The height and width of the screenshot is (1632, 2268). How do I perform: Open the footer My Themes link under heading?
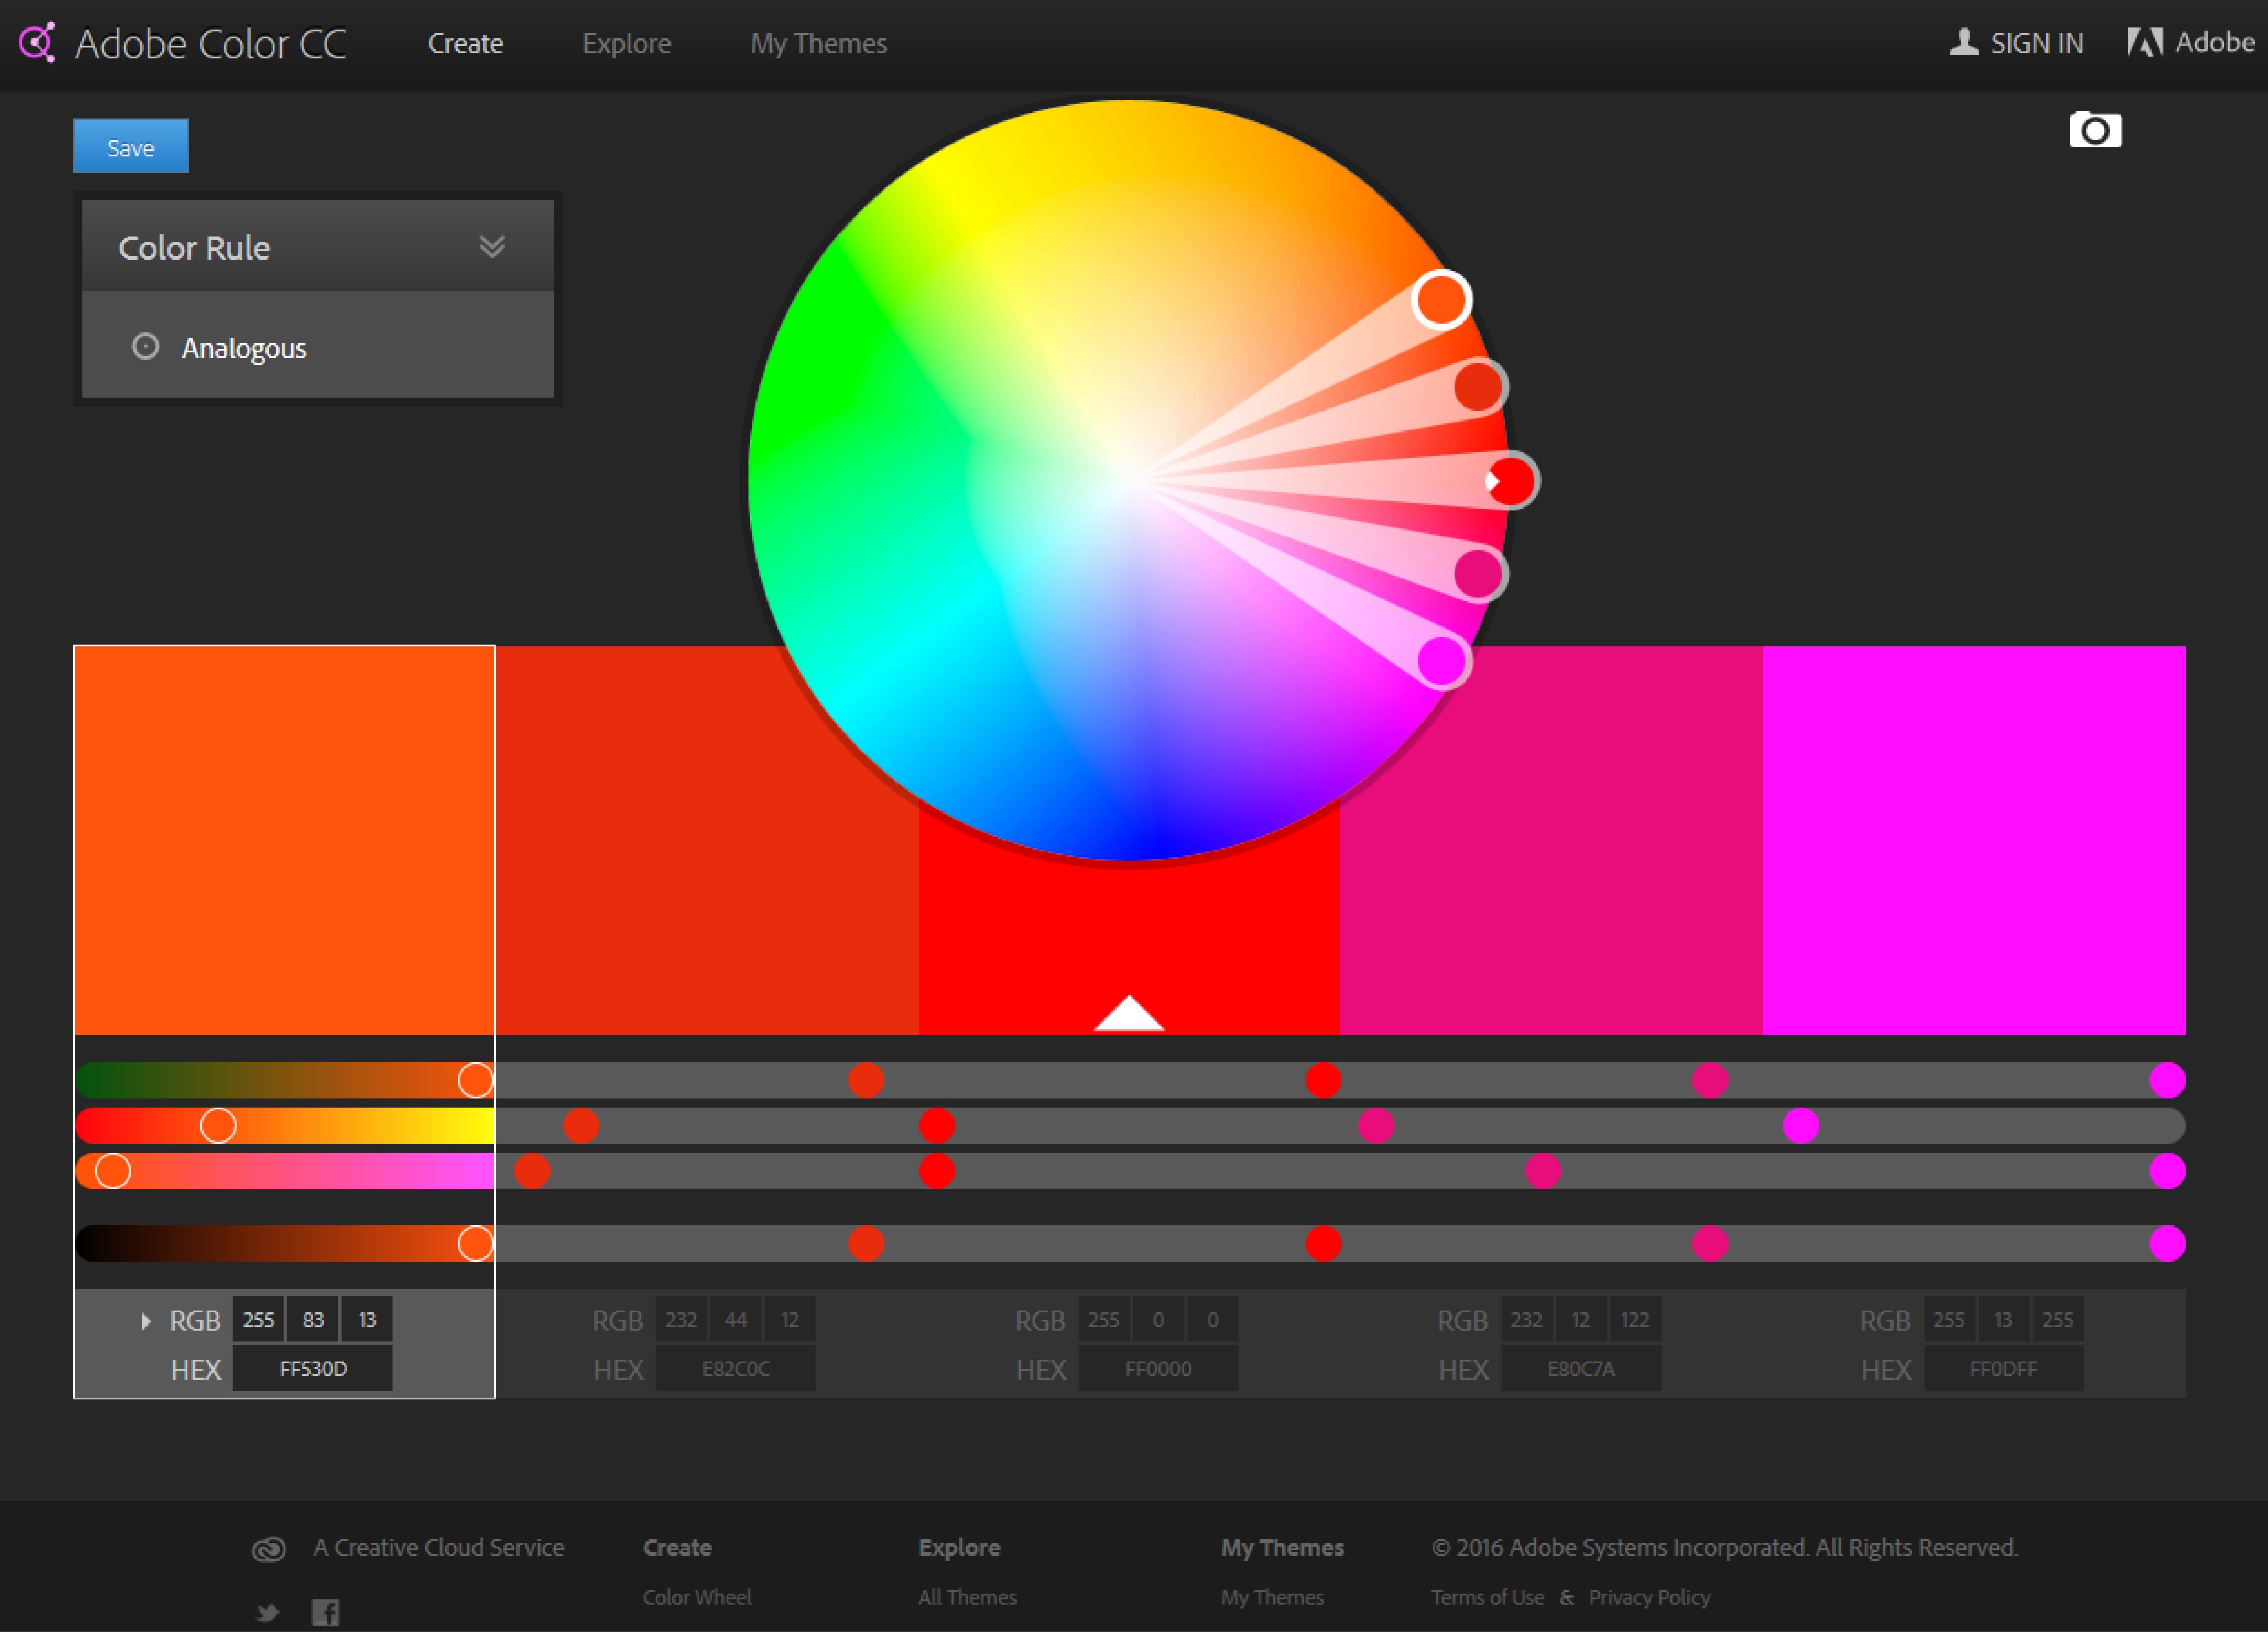[x=1272, y=1597]
